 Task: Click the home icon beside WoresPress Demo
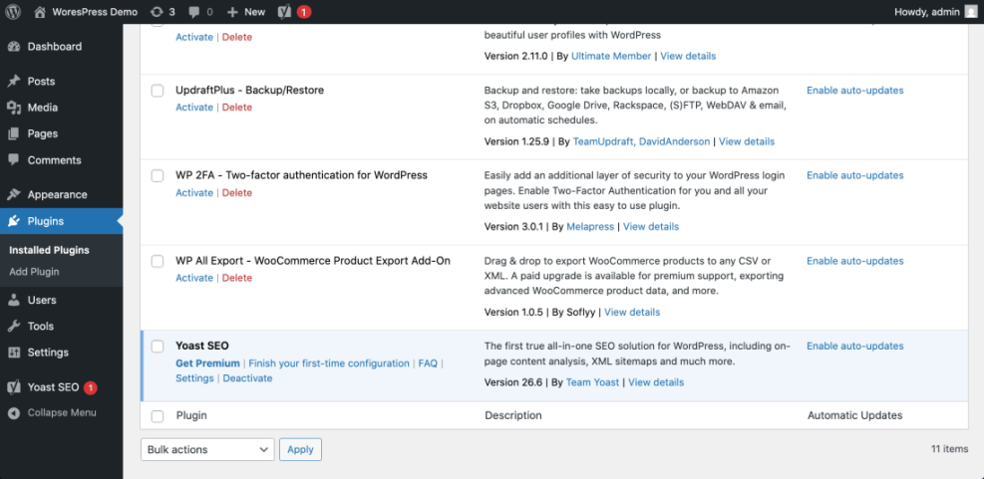pos(40,11)
